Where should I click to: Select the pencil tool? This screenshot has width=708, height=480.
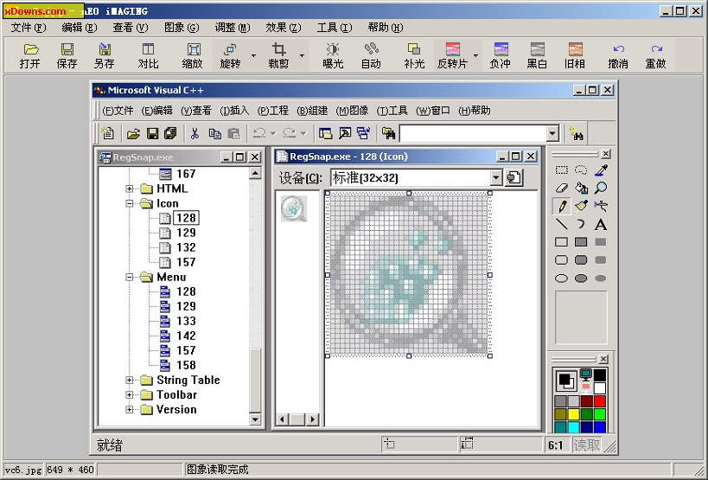562,207
